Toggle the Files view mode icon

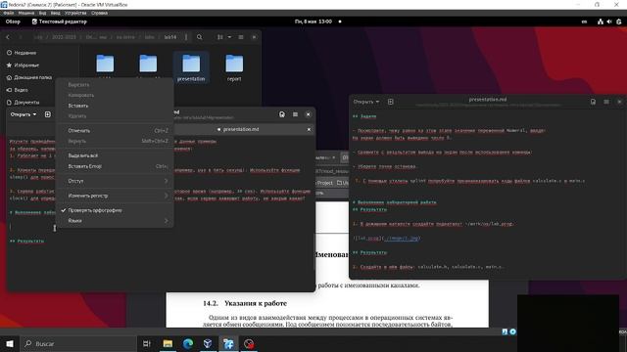tap(219, 37)
